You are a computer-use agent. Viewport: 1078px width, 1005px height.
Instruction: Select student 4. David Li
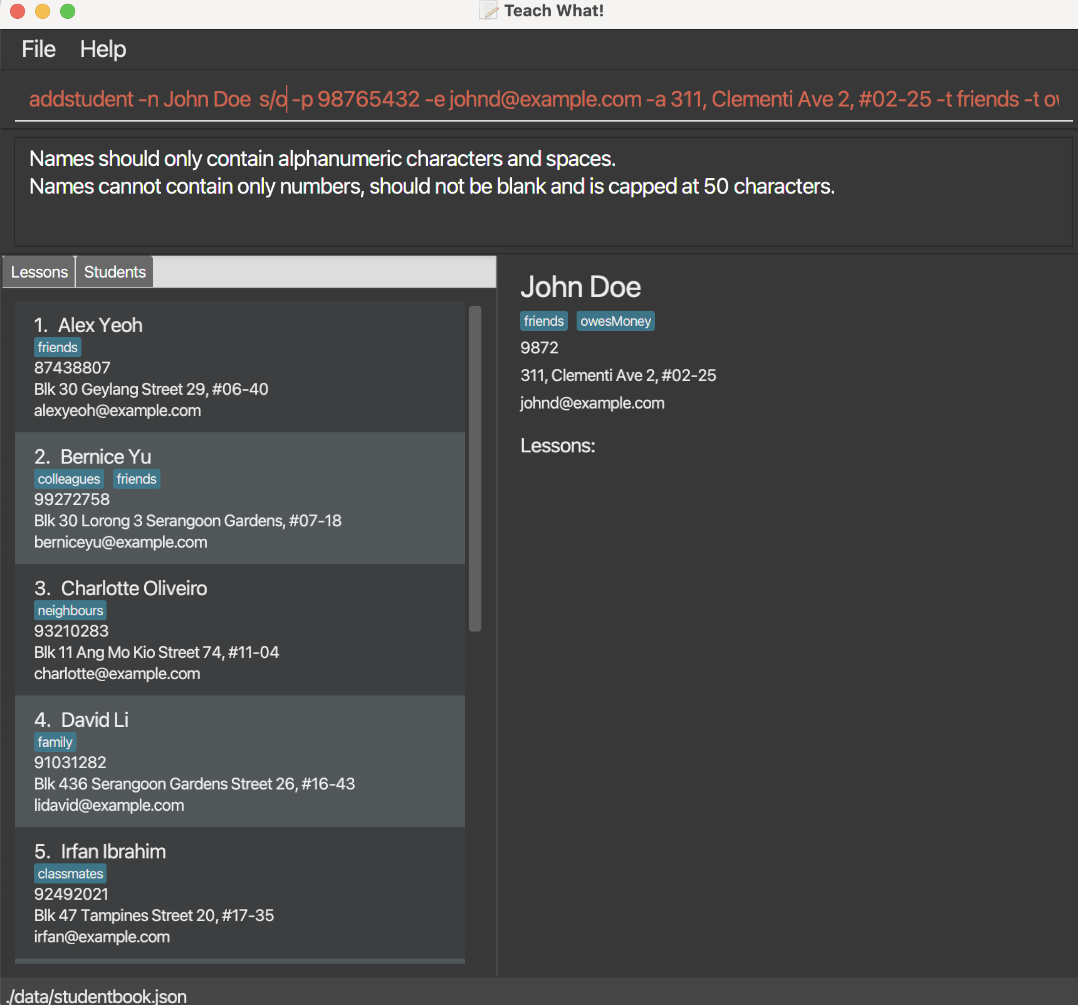tap(240, 761)
